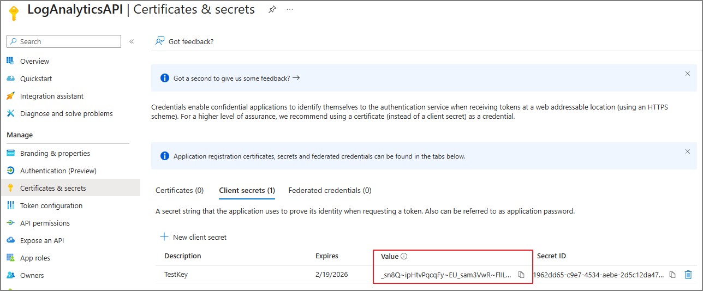Viewport: 703px width, 291px height.
Task: Collapse the sidebar with the double chevron
Action: pos(132,41)
